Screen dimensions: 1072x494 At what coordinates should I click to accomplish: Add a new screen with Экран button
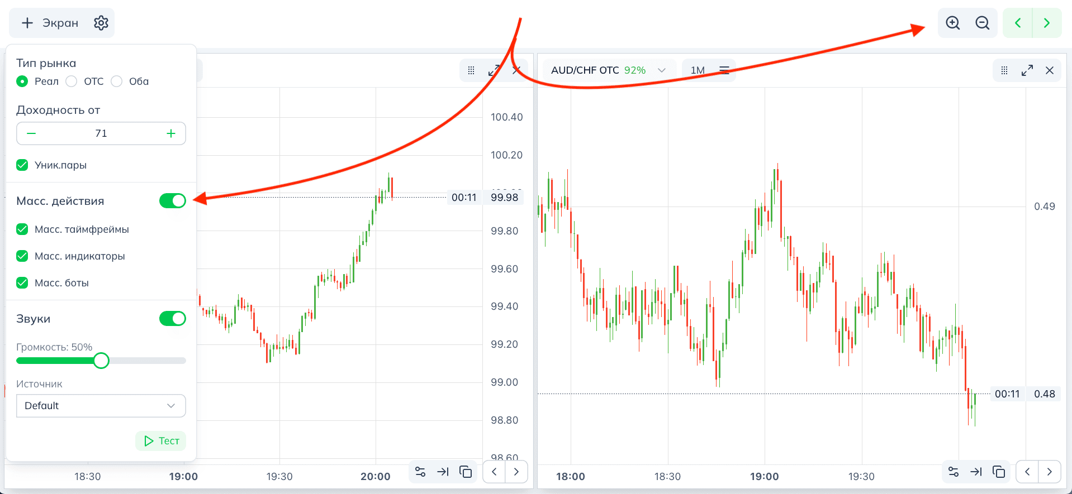point(50,23)
